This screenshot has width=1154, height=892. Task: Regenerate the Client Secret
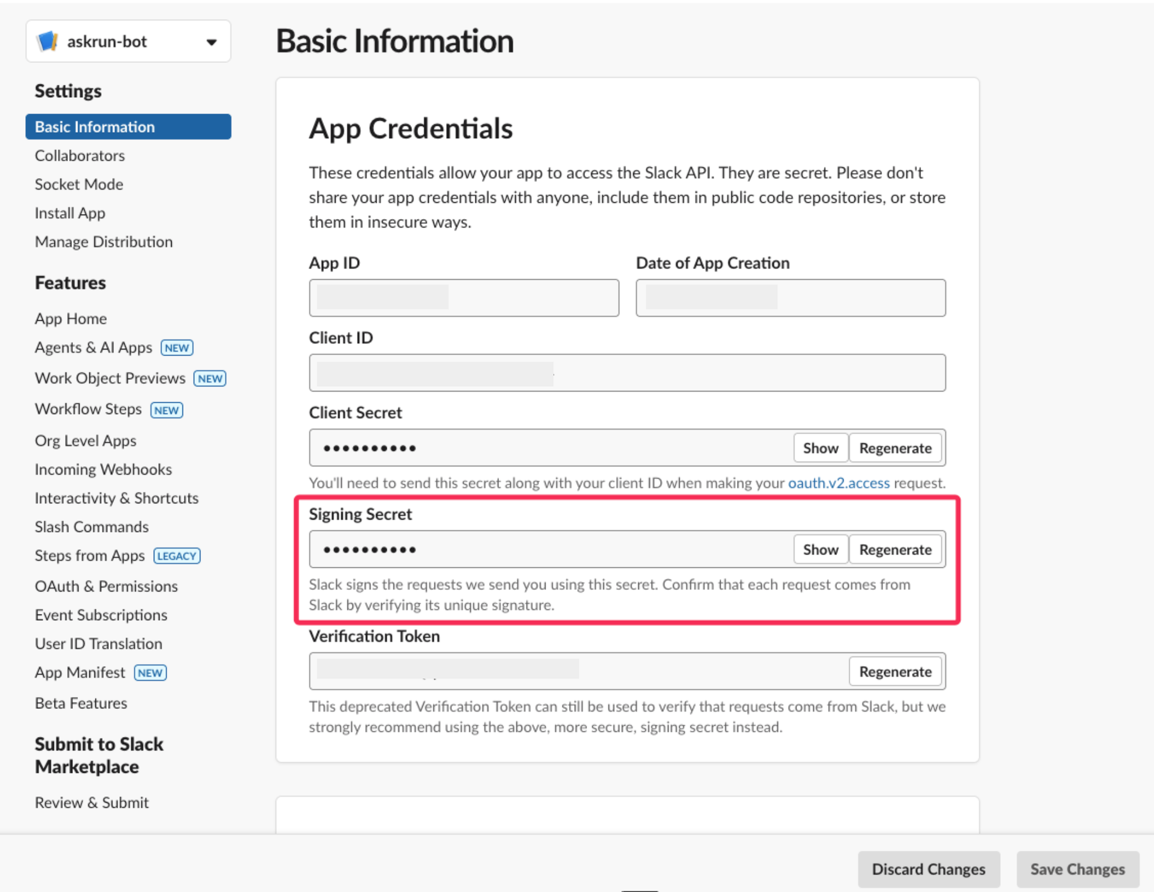[x=895, y=448]
